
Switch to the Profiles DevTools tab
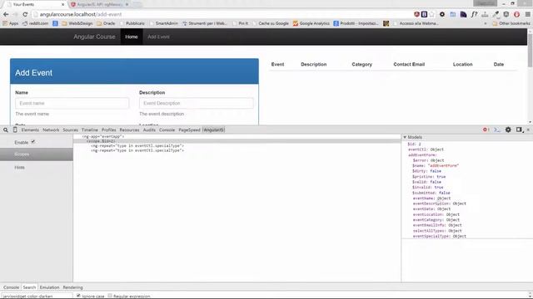109,130
